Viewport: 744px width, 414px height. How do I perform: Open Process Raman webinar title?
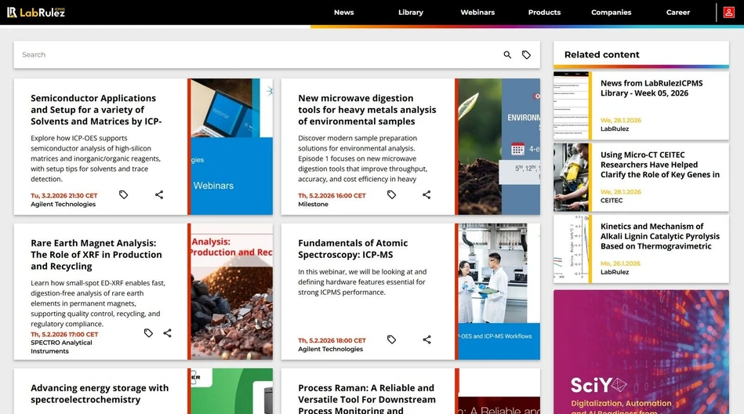coord(366,399)
